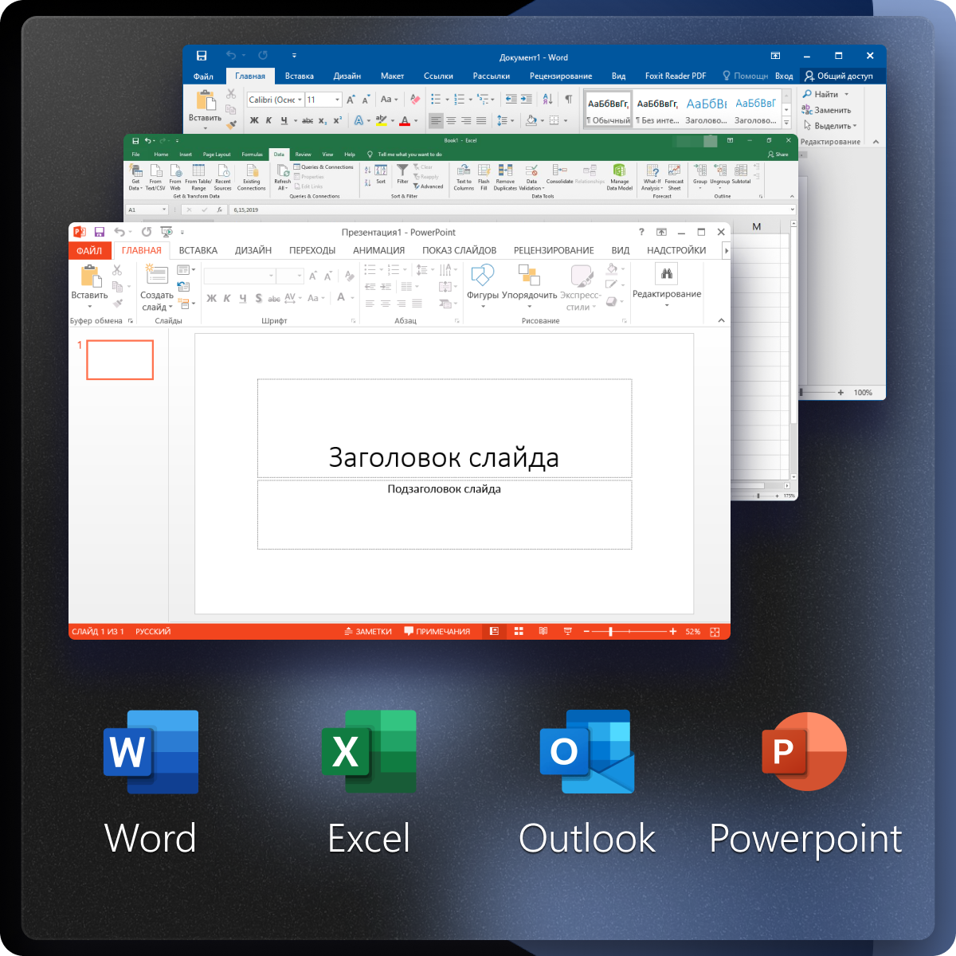This screenshot has width=956, height=956.
Task: Click Existing Connections in Excel ribbon
Action: (x=251, y=177)
